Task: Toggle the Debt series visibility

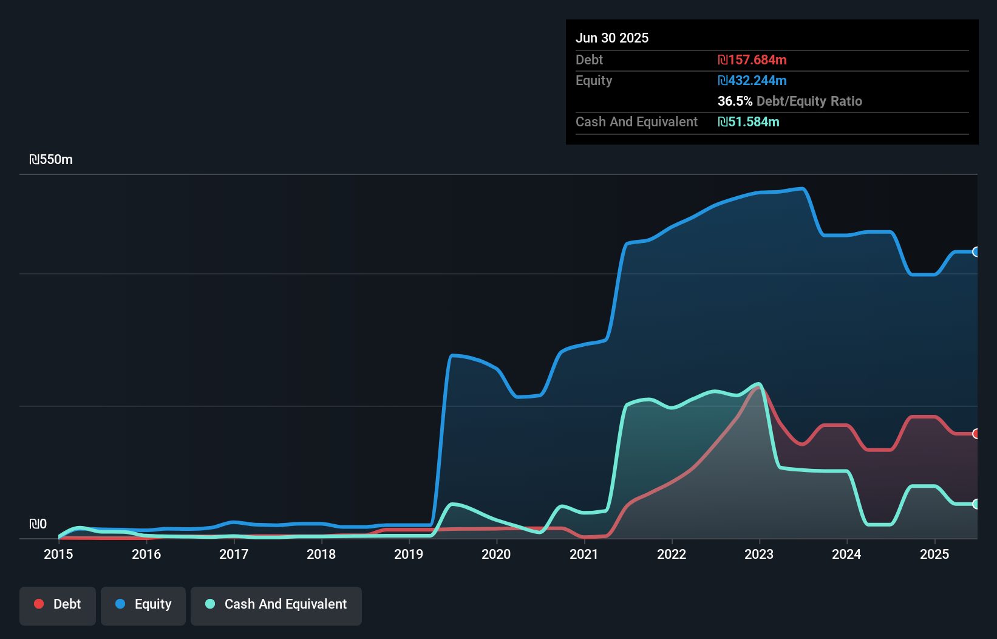Action: [x=57, y=604]
